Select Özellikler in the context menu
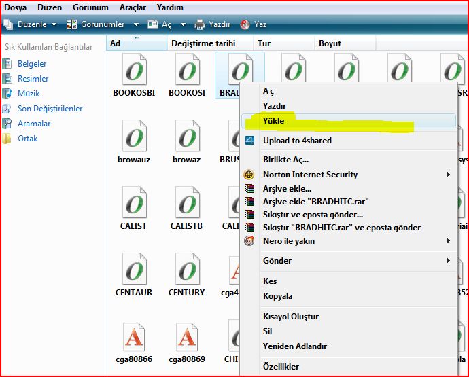The image size is (469, 377). pyautogui.click(x=281, y=367)
